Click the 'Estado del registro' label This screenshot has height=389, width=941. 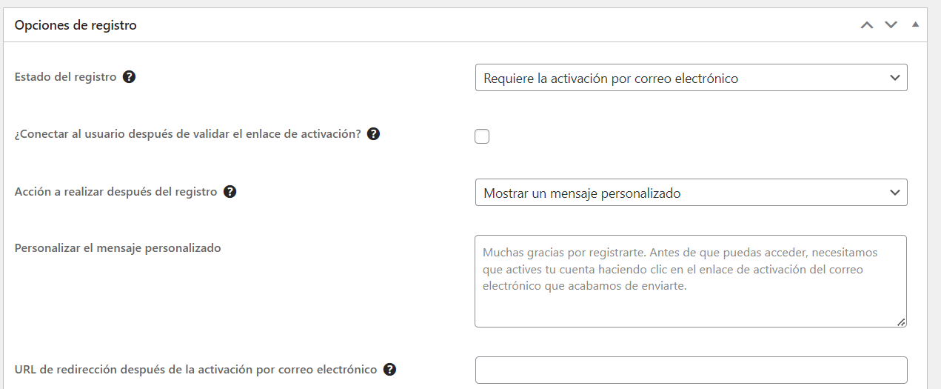[66, 76]
